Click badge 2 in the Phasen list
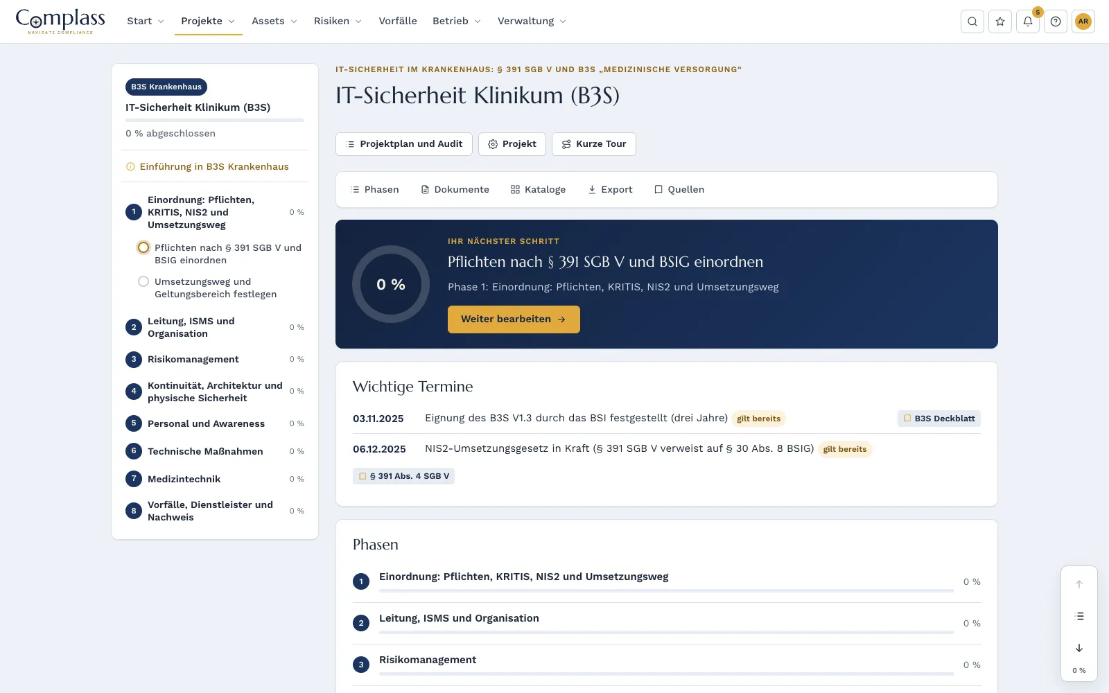 [361, 623]
